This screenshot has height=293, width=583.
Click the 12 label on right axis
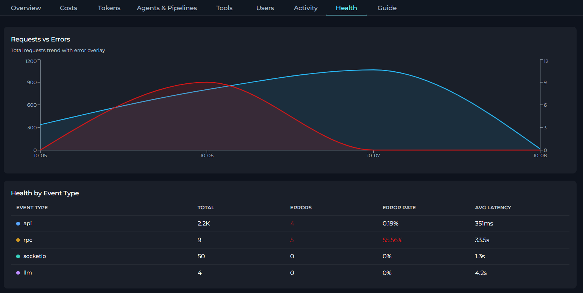coord(546,61)
